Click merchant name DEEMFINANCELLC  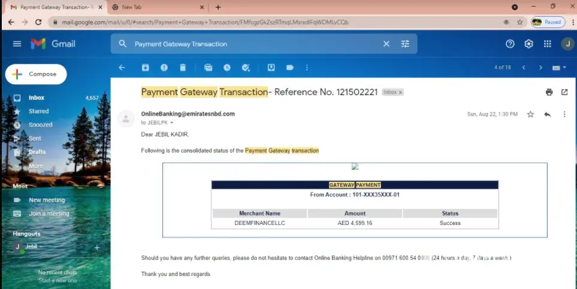pos(260,223)
